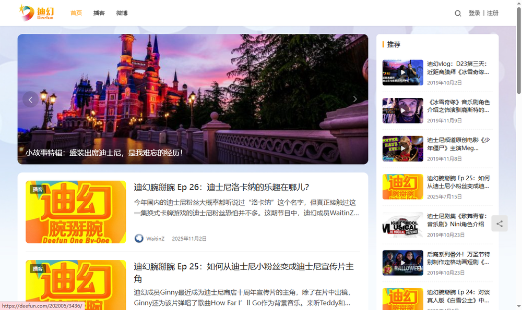Screen dimensions: 522x310
Task: Click the 冰雪奇缘 music cast video thumbnail
Action: (402, 110)
